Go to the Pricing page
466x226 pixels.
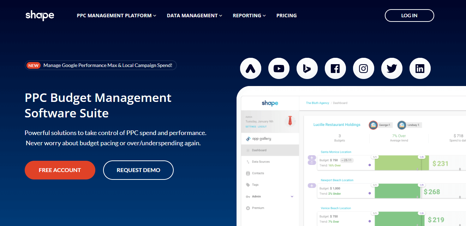point(287,16)
